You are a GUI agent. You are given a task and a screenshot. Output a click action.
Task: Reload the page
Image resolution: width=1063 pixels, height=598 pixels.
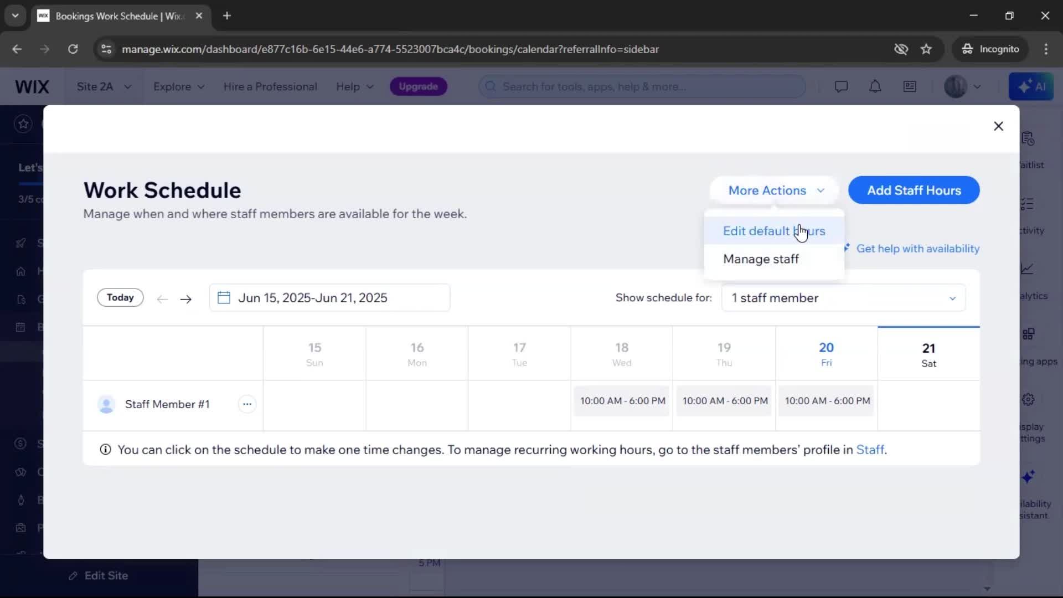tap(73, 49)
